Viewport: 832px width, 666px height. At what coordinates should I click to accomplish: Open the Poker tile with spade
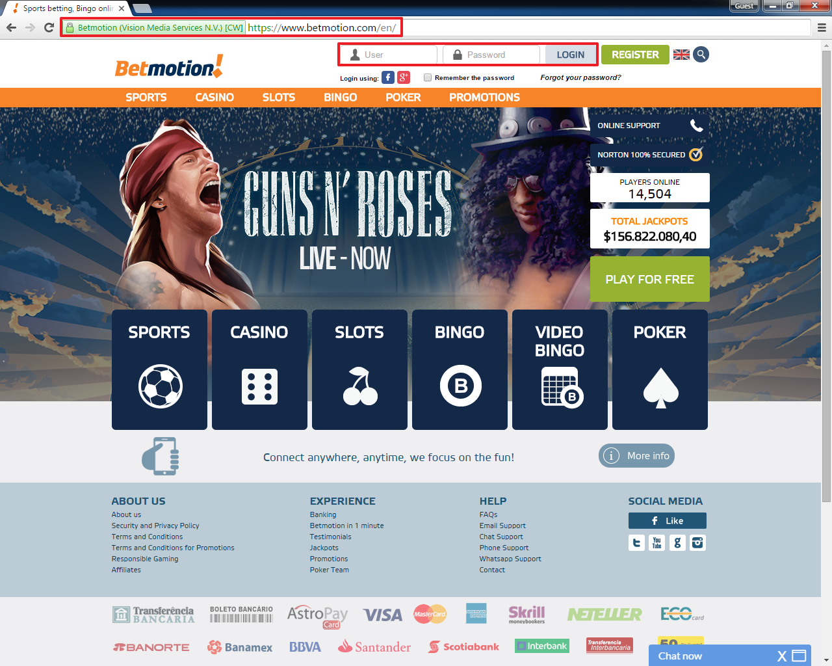[x=660, y=369]
